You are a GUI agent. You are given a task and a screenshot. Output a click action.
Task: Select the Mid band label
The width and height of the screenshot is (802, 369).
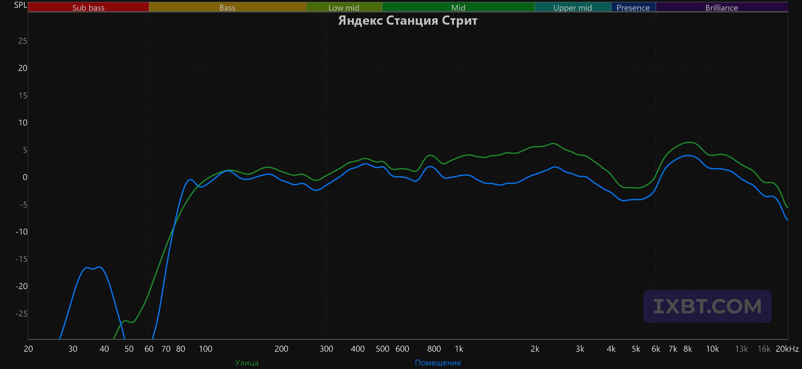click(x=458, y=8)
